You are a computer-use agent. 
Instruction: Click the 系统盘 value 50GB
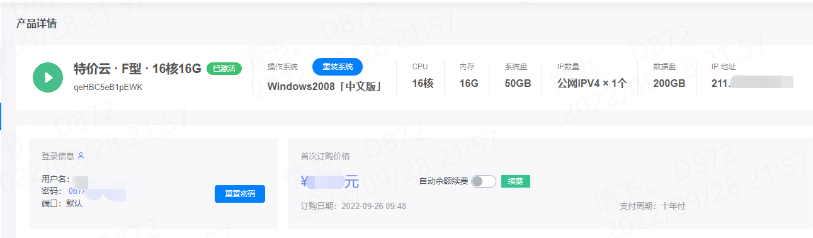(518, 84)
